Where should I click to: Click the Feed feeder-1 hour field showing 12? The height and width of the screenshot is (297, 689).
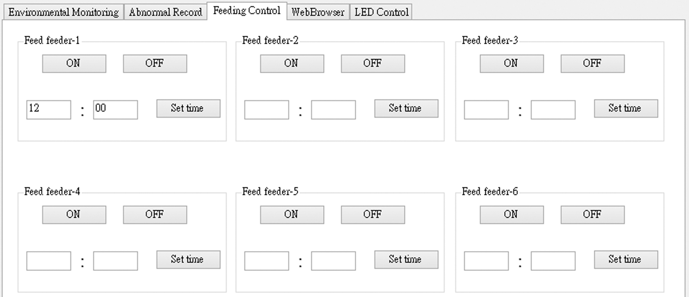(x=48, y=110)
